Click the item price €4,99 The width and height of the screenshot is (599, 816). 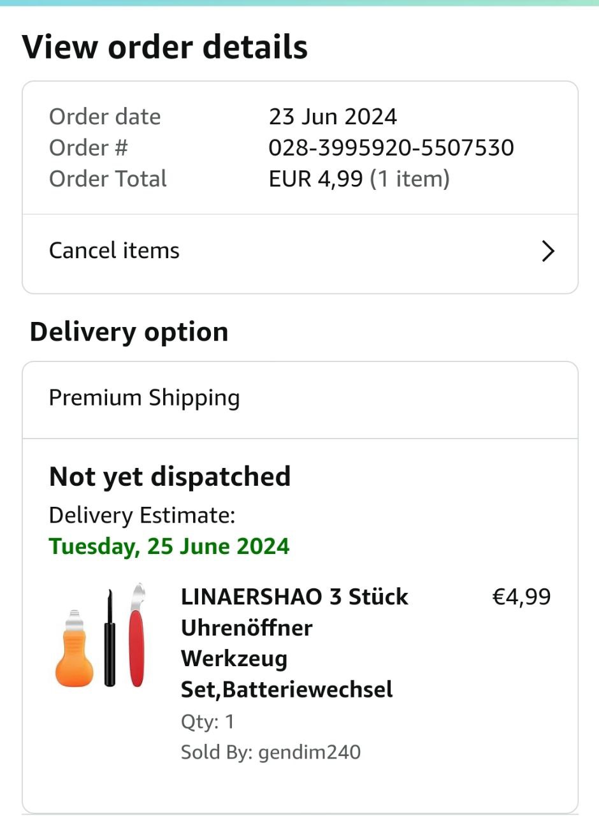(x=521, y=597)
